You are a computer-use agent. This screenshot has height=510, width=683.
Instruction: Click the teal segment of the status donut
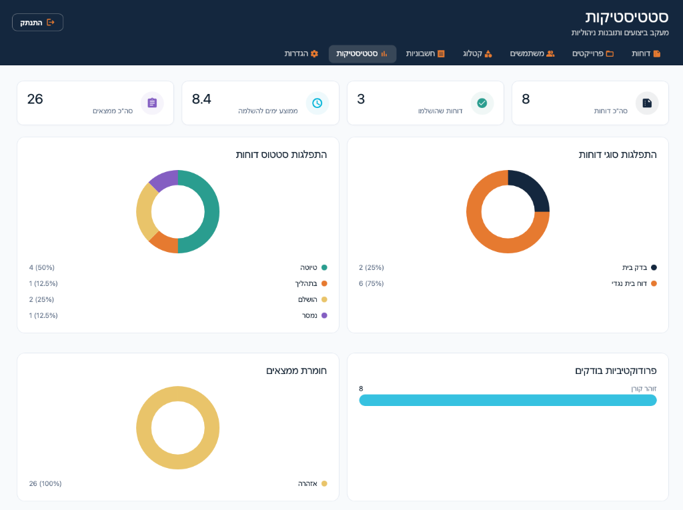coord(211,211)
